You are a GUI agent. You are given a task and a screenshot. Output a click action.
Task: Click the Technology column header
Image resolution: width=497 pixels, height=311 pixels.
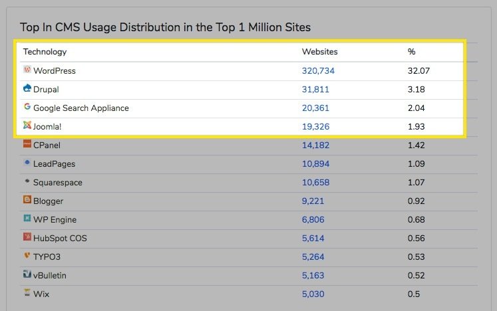point(45,52)
